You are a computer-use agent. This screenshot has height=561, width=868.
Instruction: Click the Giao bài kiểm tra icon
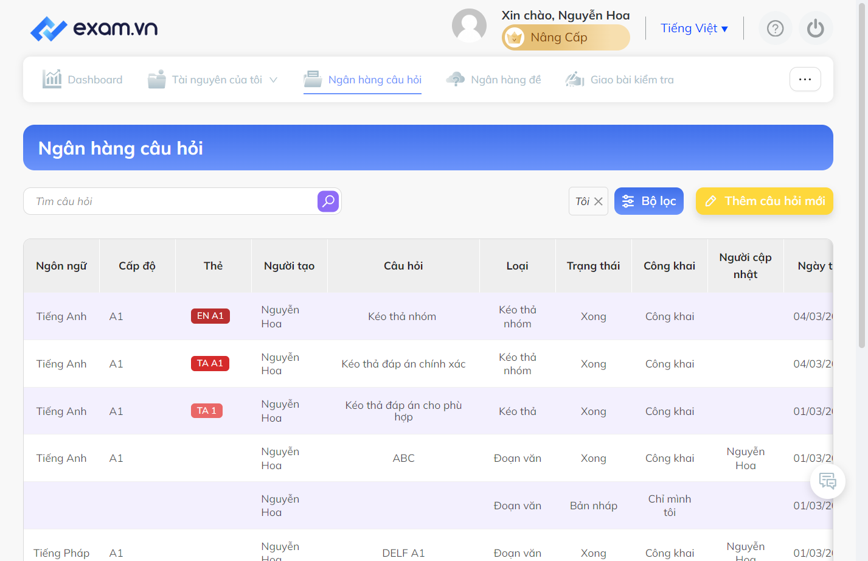pyautogui.click(x=575, y=79)
